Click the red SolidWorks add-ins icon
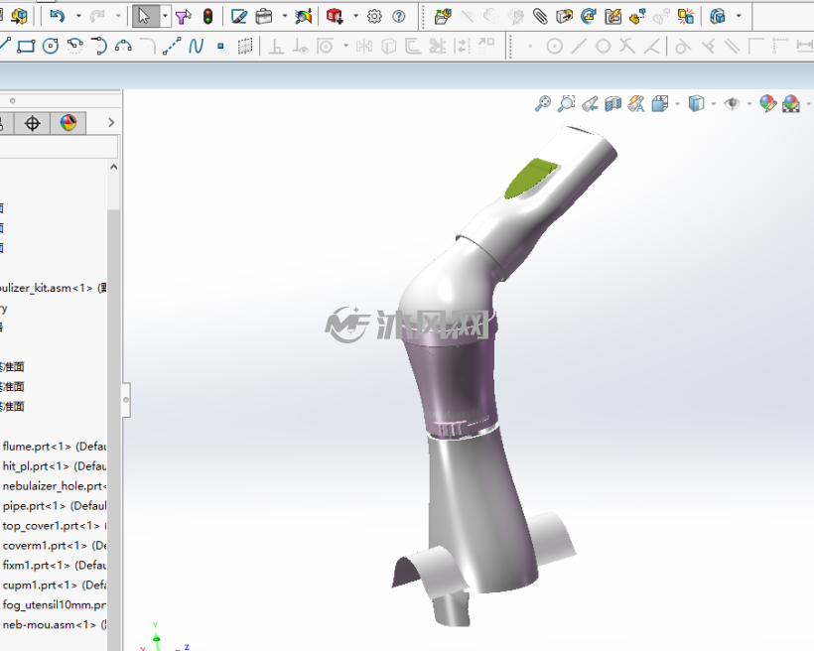Image resolution: width=814 pixels, height=651 pixels. [x=335, y=17]
